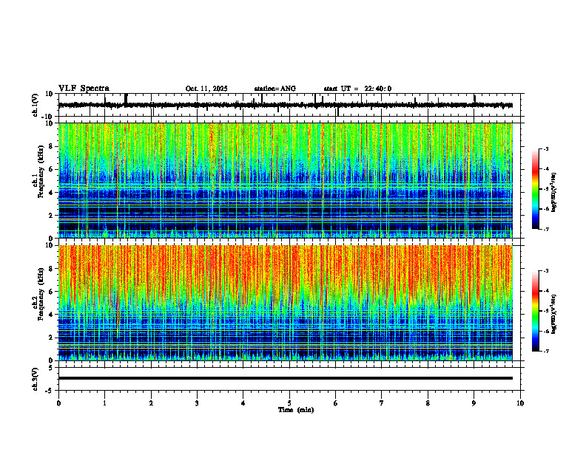Click the time axis tick label '10'
The image size is (586, 452).
[520, 403]
